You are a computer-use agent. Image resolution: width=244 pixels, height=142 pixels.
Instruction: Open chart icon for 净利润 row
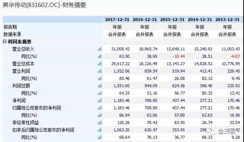(x=100, y=100)
